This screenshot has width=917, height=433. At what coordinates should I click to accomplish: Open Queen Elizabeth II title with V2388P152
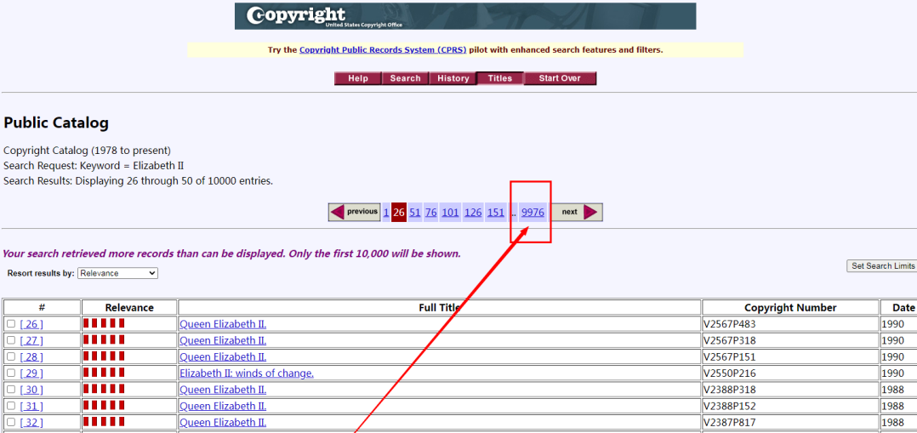(x=223, y=406)
